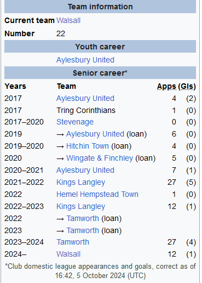The width and height of the screenshot is (202, 283).
Task: Click Tamworth loan link for 2023
Action: click(83, 230)
